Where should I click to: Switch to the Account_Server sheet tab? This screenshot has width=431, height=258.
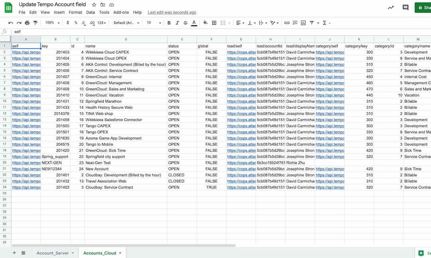(54, 252)
